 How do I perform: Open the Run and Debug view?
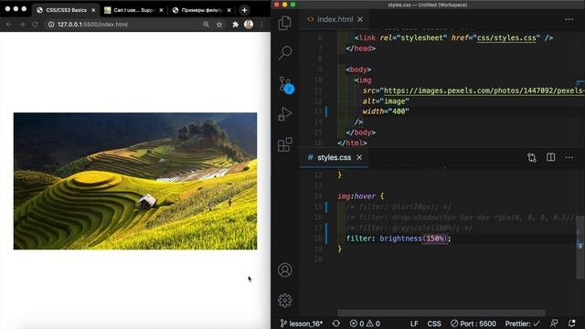(285, 113)
